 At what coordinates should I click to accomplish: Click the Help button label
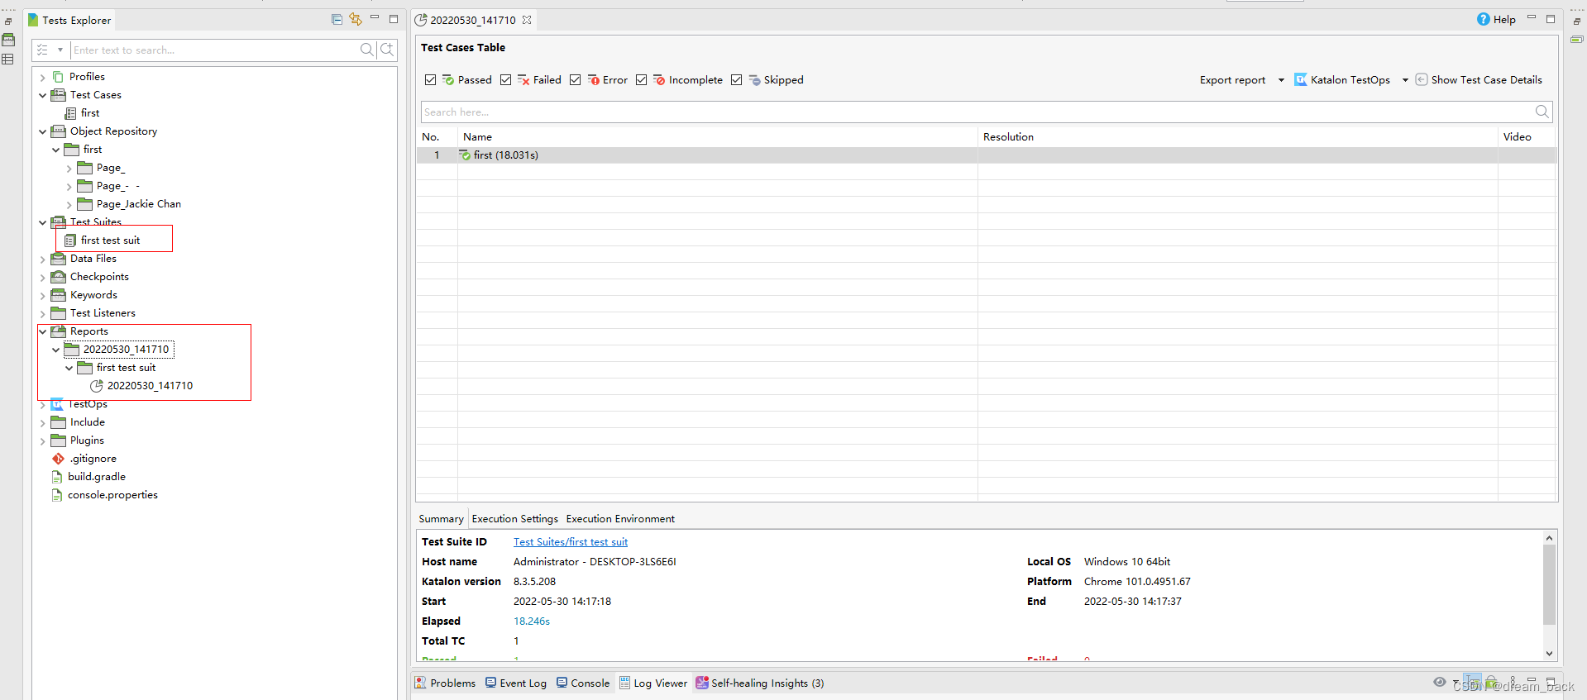[x=1504, y=20]
